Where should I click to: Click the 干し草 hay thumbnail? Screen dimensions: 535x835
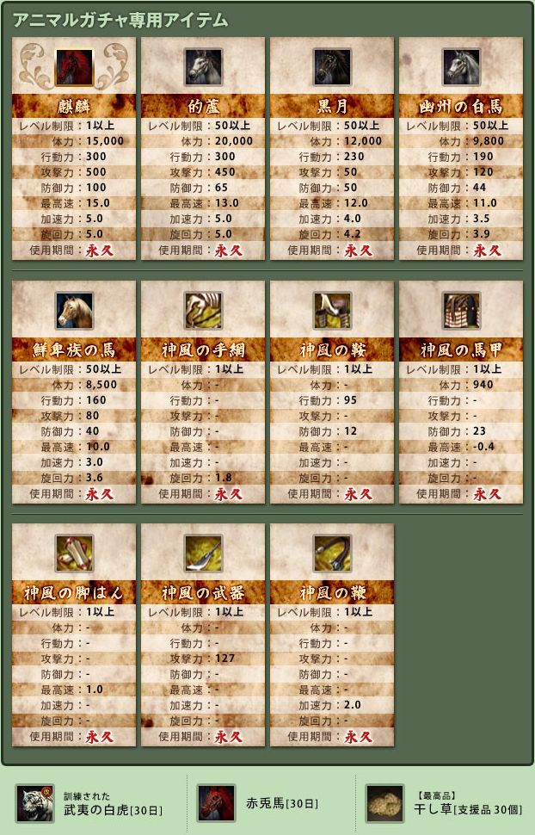(x=384, y=803)
